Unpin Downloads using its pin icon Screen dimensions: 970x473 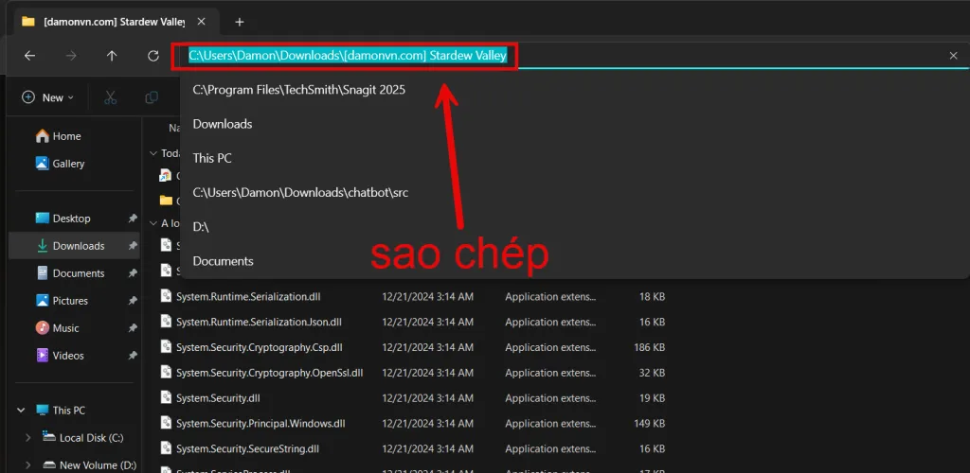[x=133, y=246]
